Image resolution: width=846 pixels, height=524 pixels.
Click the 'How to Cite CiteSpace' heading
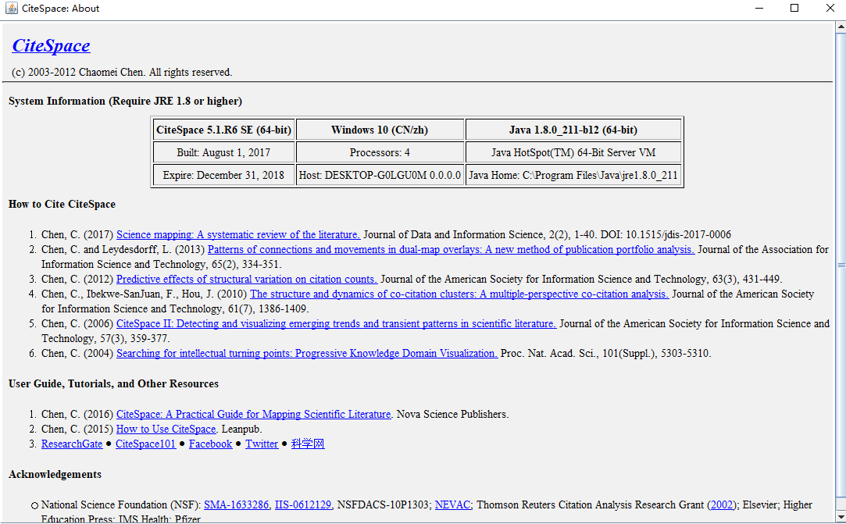(62, 205)
